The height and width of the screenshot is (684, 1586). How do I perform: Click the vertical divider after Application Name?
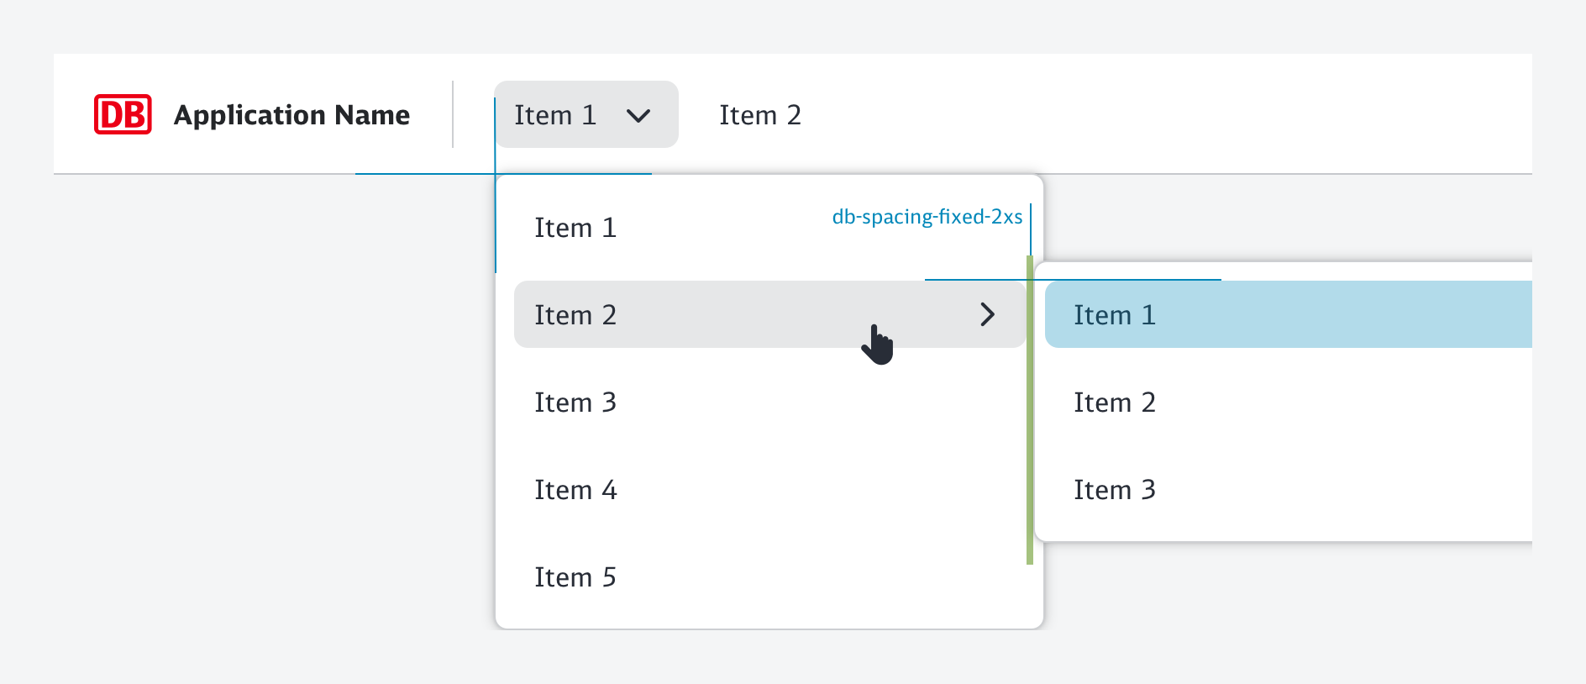pos(453,114)
